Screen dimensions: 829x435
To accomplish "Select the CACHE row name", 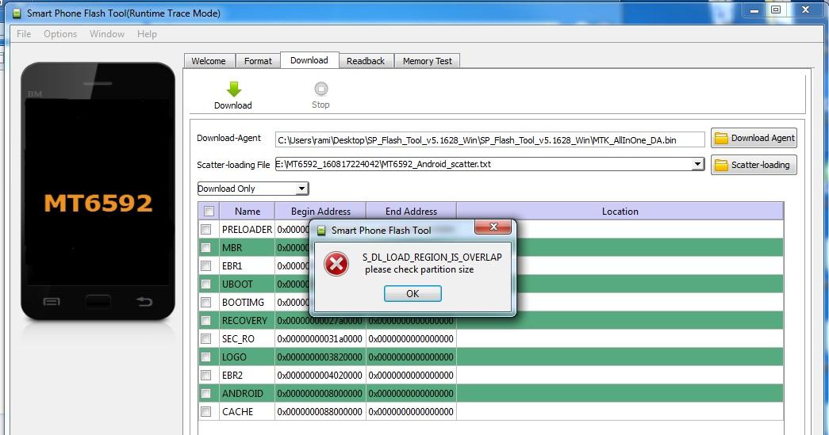I will coord(238,412).
